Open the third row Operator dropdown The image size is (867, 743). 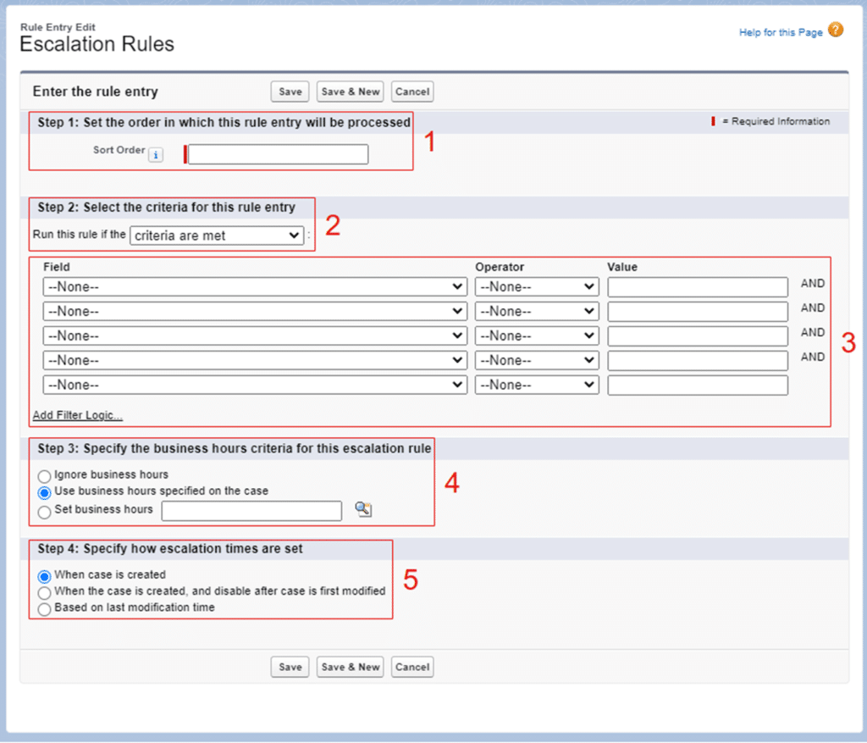click(537, 336)
